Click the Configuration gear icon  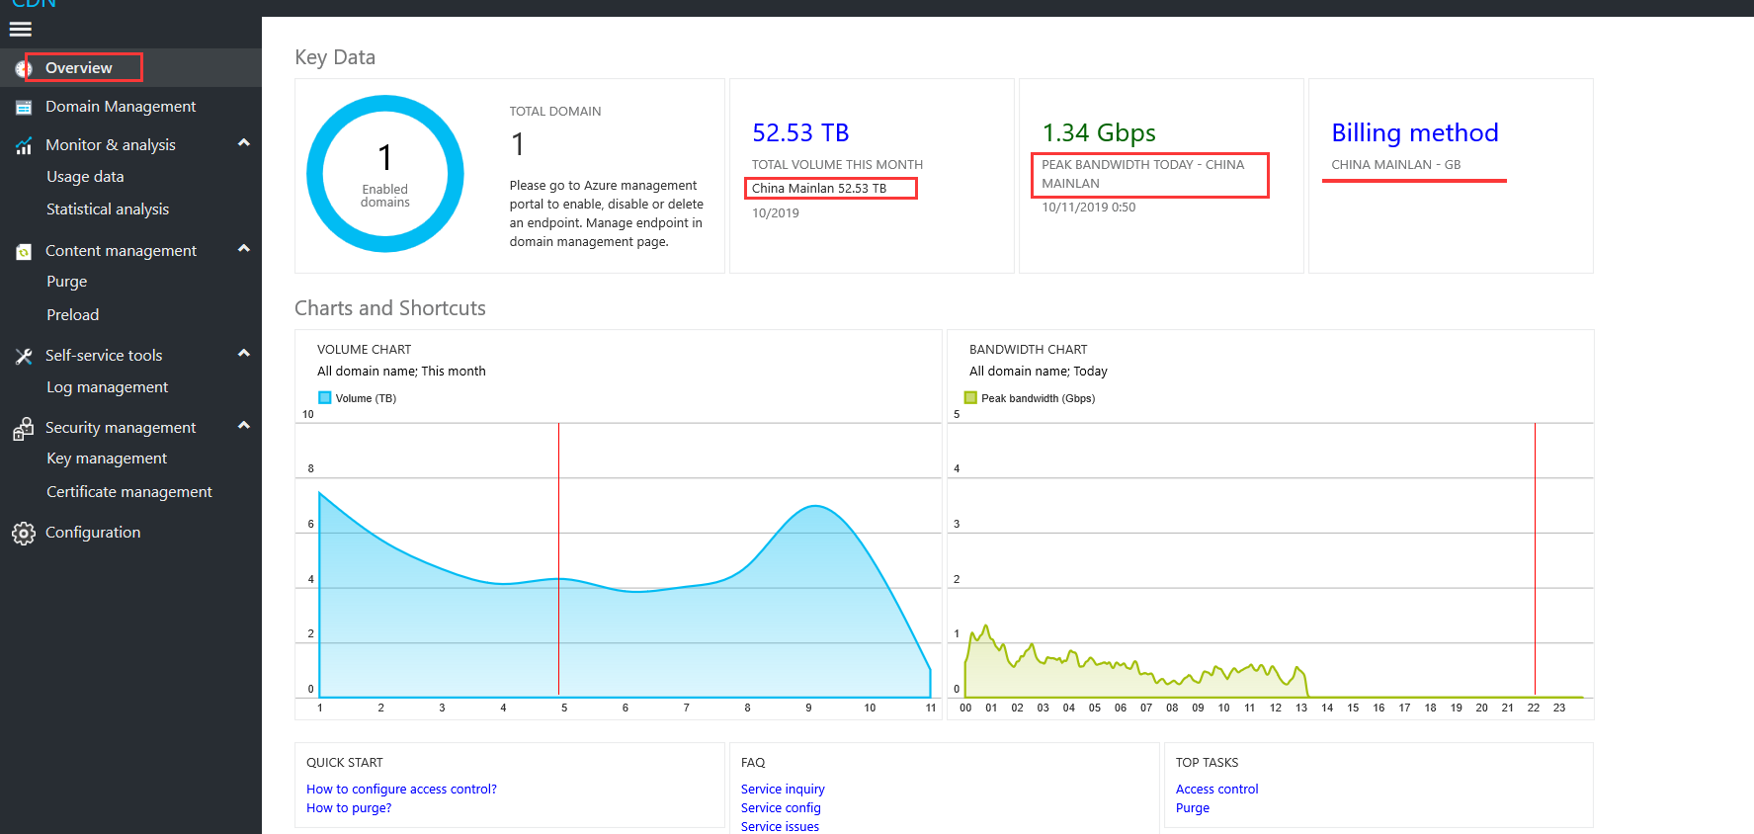(x=24, y=534)
